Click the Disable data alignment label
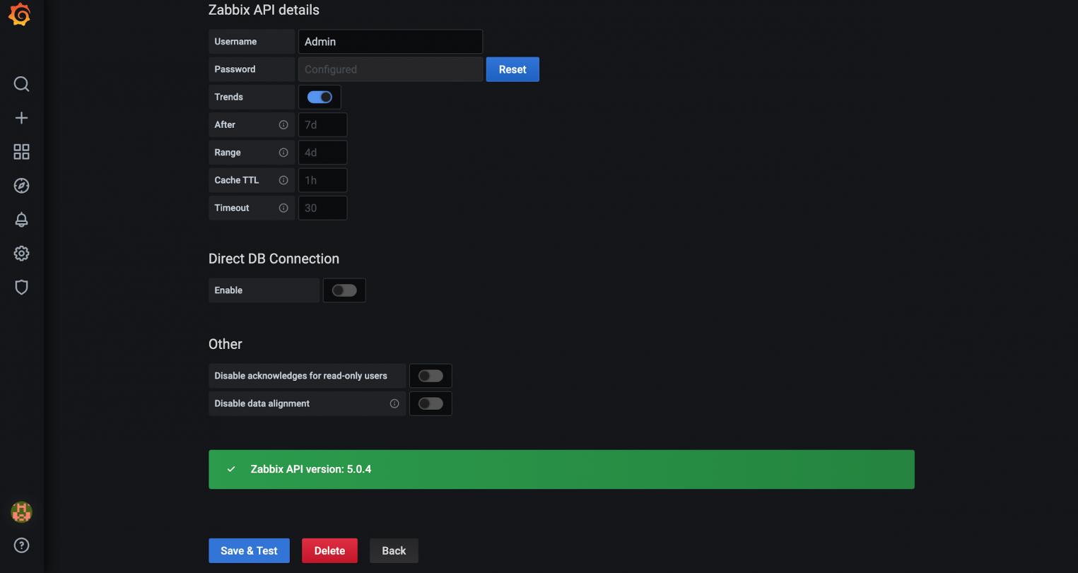The height and width of the screenshot is (573, 1078). (x=262, y=403)
